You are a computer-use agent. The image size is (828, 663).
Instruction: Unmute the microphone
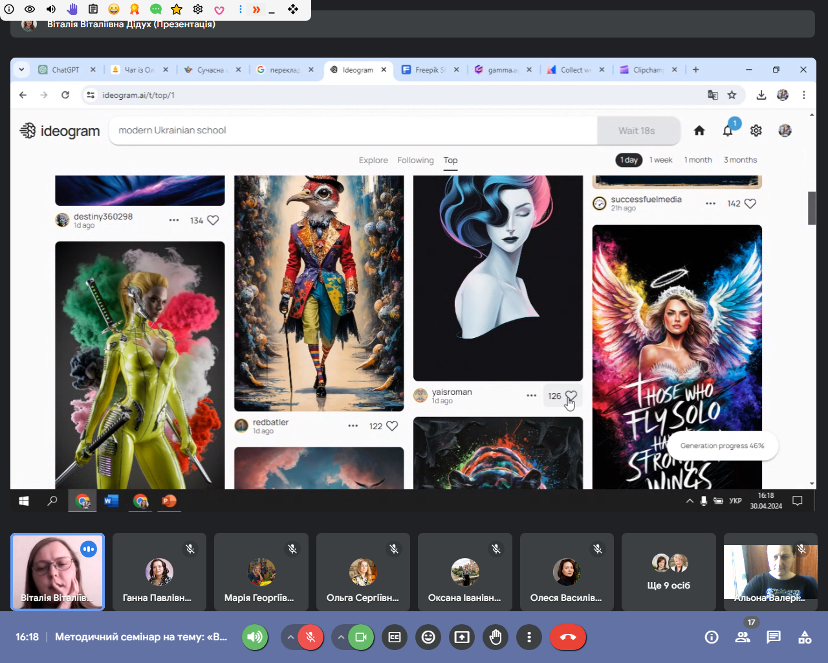311,637
